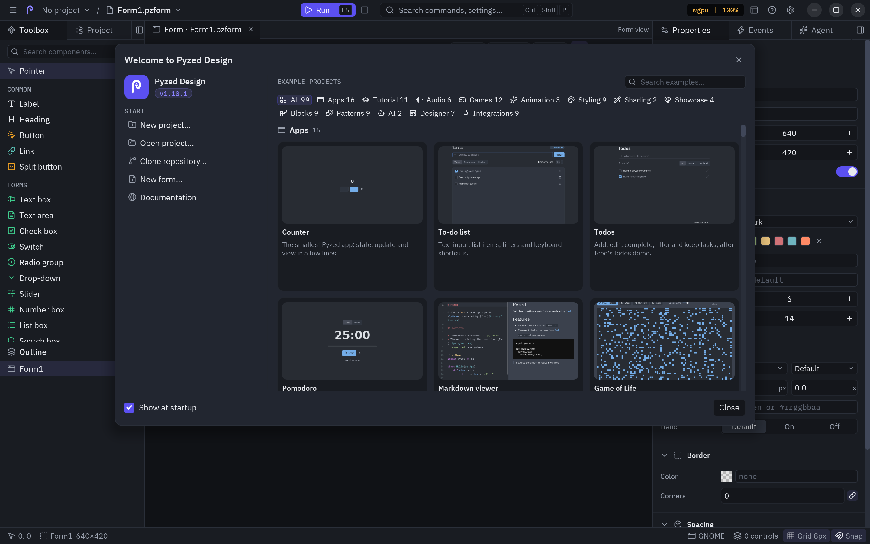Image resolution: width=870 pixels, height=544 pixels.
Task: Open the Default dropdown in Properties
Action: click(x=823, y=368)
